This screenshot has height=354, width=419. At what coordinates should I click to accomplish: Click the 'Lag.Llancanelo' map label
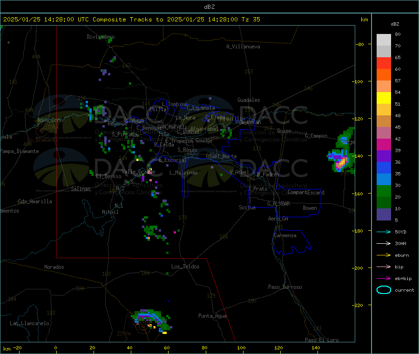click(29, 323)
